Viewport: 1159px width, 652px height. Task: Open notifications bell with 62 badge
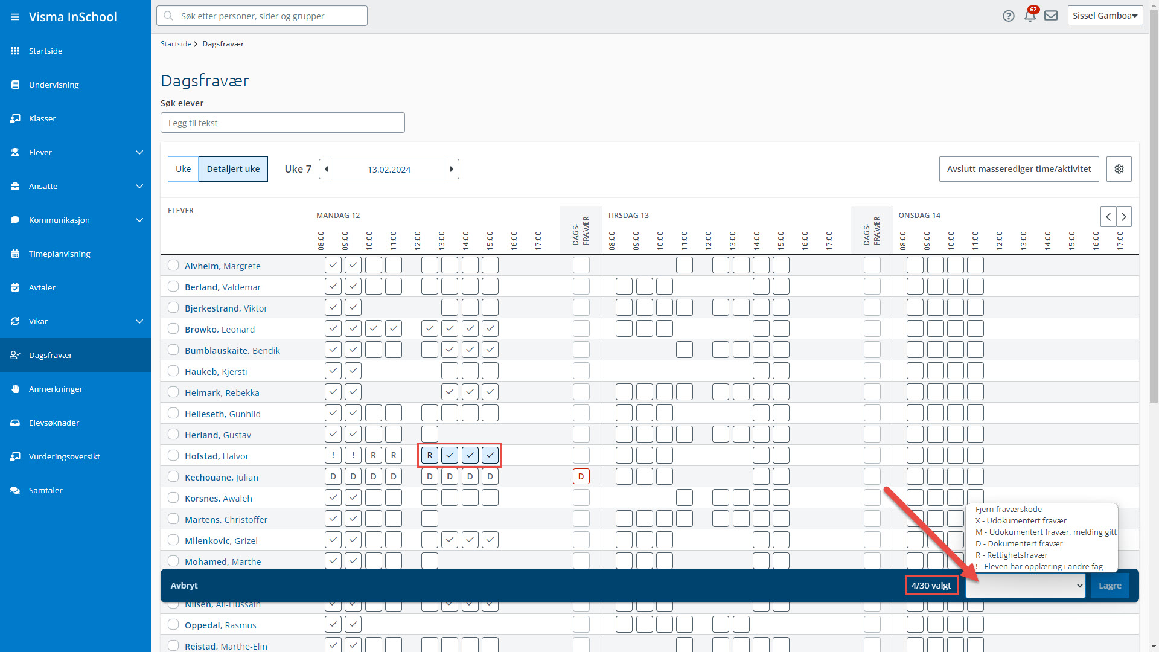point(1030,15)
